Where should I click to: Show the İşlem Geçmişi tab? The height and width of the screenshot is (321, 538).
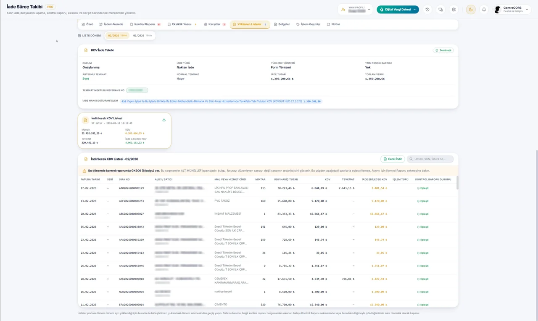coord(308,24)
